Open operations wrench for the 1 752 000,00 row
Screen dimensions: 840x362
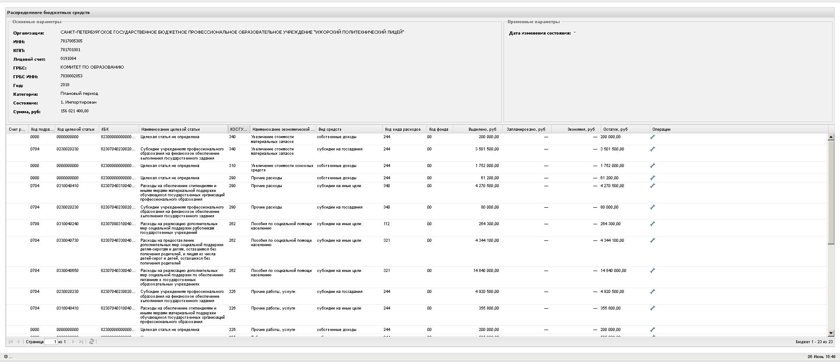click(x=652, y=166)
